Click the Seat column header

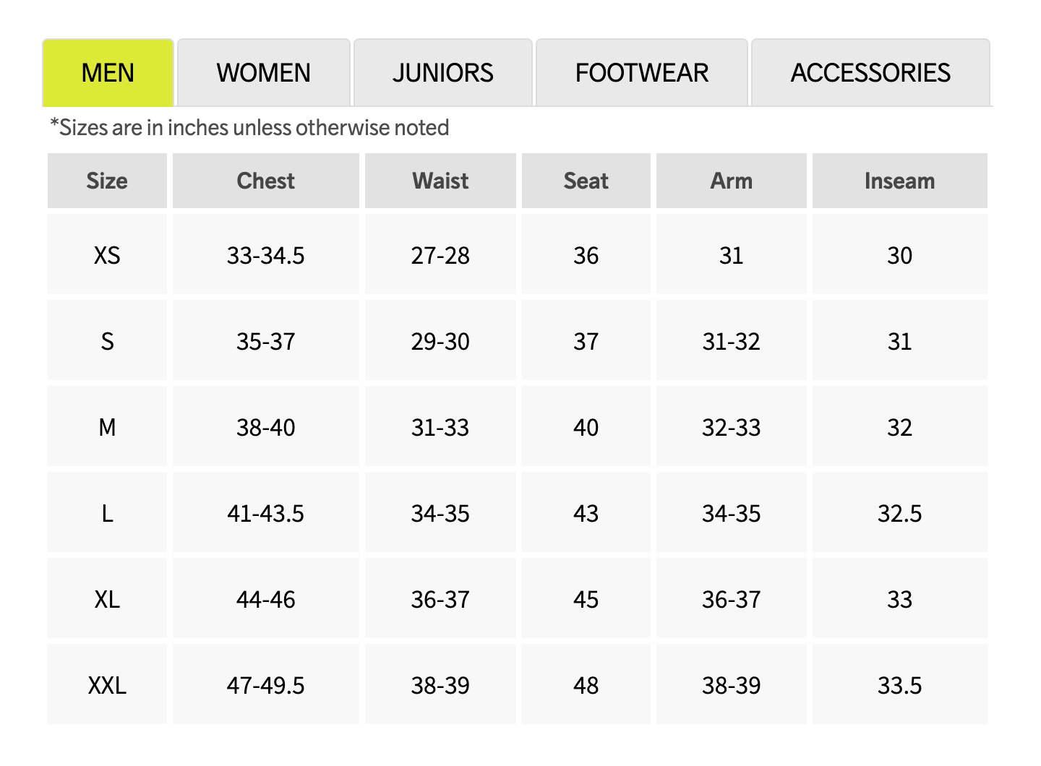tap(586, 181)
